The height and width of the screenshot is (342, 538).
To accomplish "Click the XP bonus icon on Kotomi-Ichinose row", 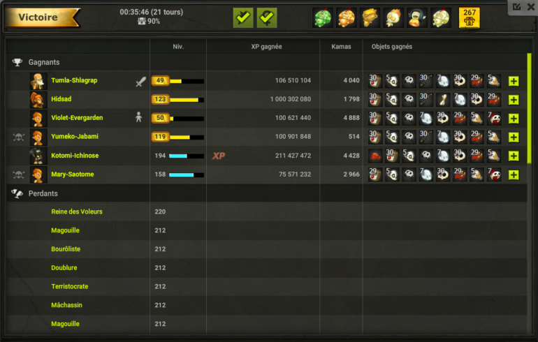I will tap(219, 156).
